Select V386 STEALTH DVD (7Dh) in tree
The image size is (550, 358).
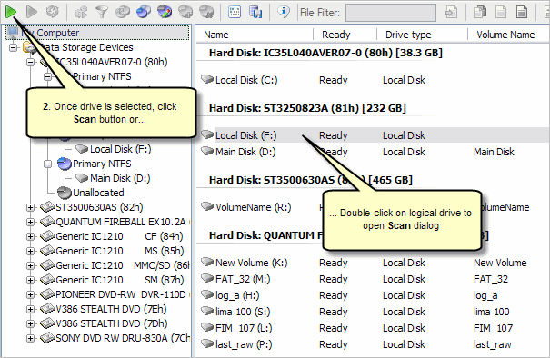click(x=112, y=323)
